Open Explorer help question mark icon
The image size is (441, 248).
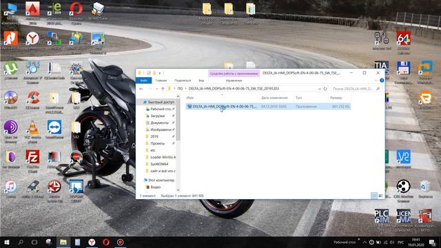pyautogui.click(x=382, y=81)
